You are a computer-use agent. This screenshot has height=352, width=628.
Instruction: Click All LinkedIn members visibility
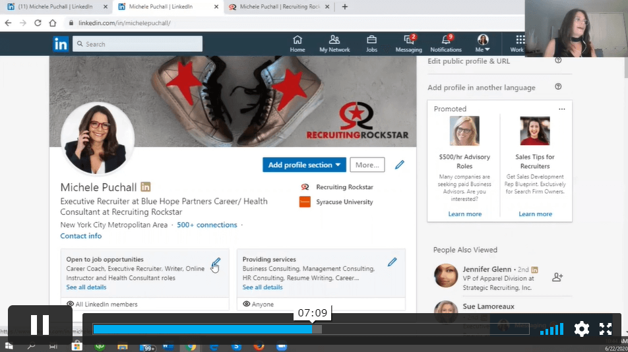[x=102, y=305]
